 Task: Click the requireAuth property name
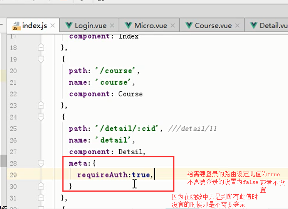point(102,175)
